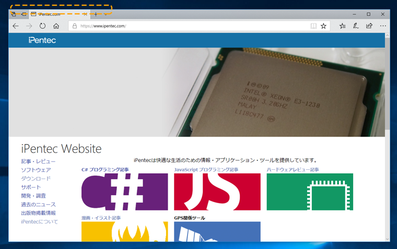This screenshot has width=397, height=249.
Task: Open the blue GPS satellite tile
Action: (217, 232)
